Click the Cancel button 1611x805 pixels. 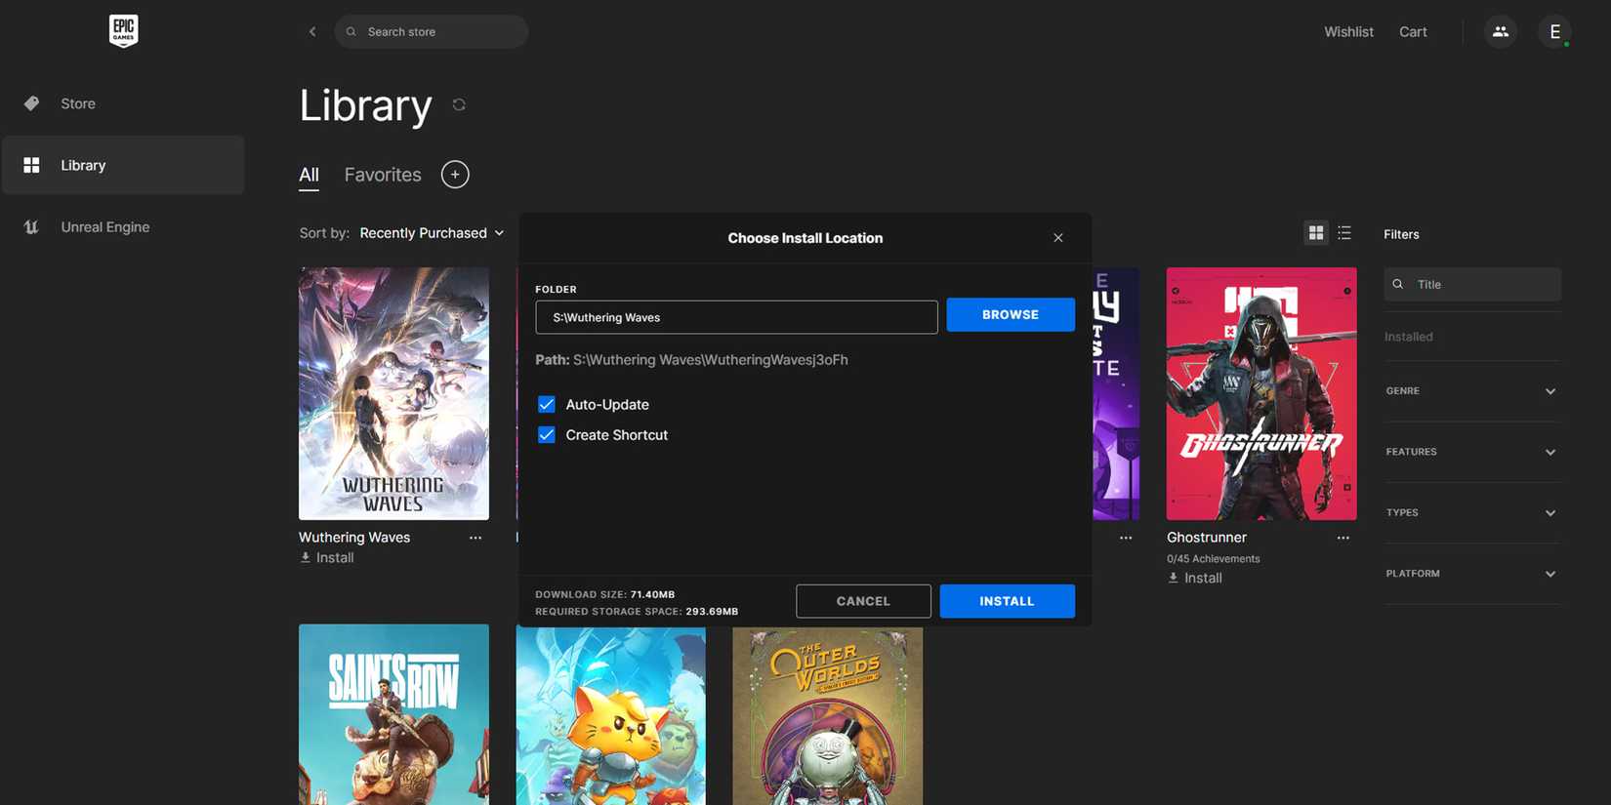(x=863, y=601)
